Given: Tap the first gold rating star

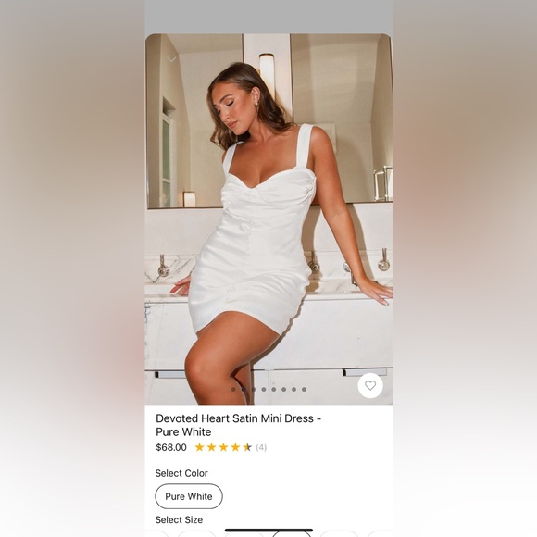Looking at the screenshot, I should click(x=199, y=447).
